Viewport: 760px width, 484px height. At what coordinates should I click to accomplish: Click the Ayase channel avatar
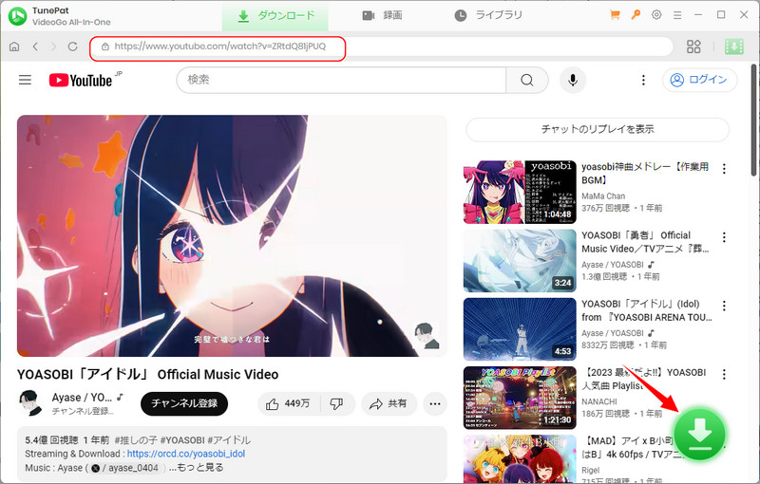(31, 402)
